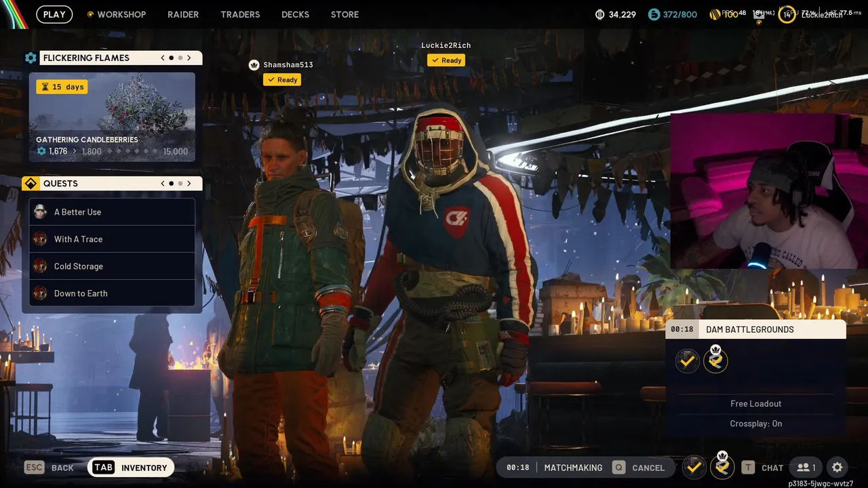Click the crowned leader avatar in bottom bar

tap(722, 466)
